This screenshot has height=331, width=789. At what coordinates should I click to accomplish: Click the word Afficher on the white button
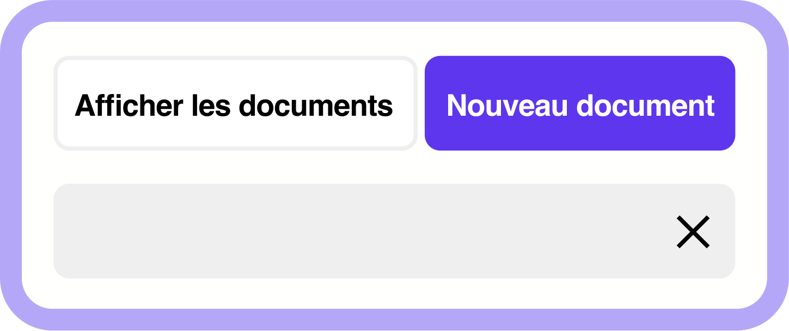(x=129, y=105)
